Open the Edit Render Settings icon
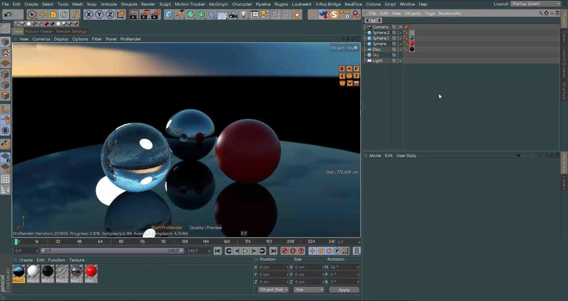568x301 pixels. [x=156, y=14]
